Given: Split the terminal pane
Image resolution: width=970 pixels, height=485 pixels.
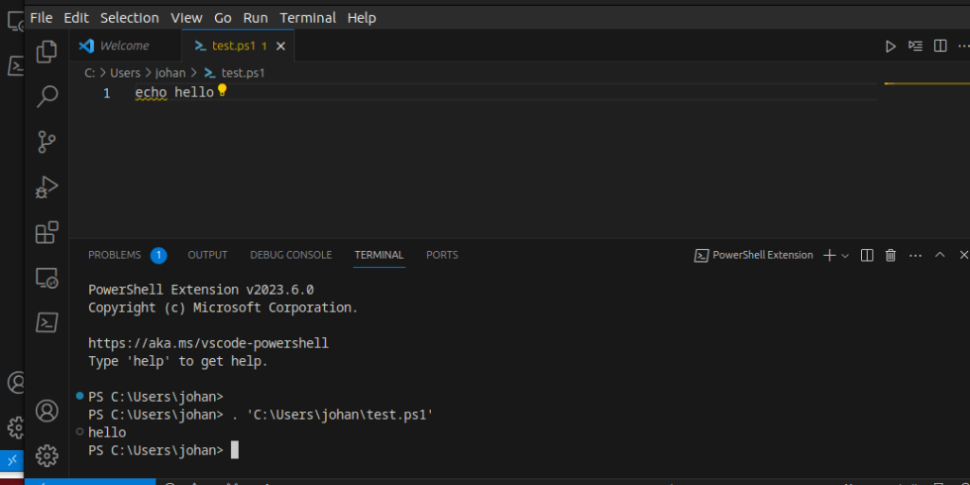Looking at the screenshot, I should [868, 255].
